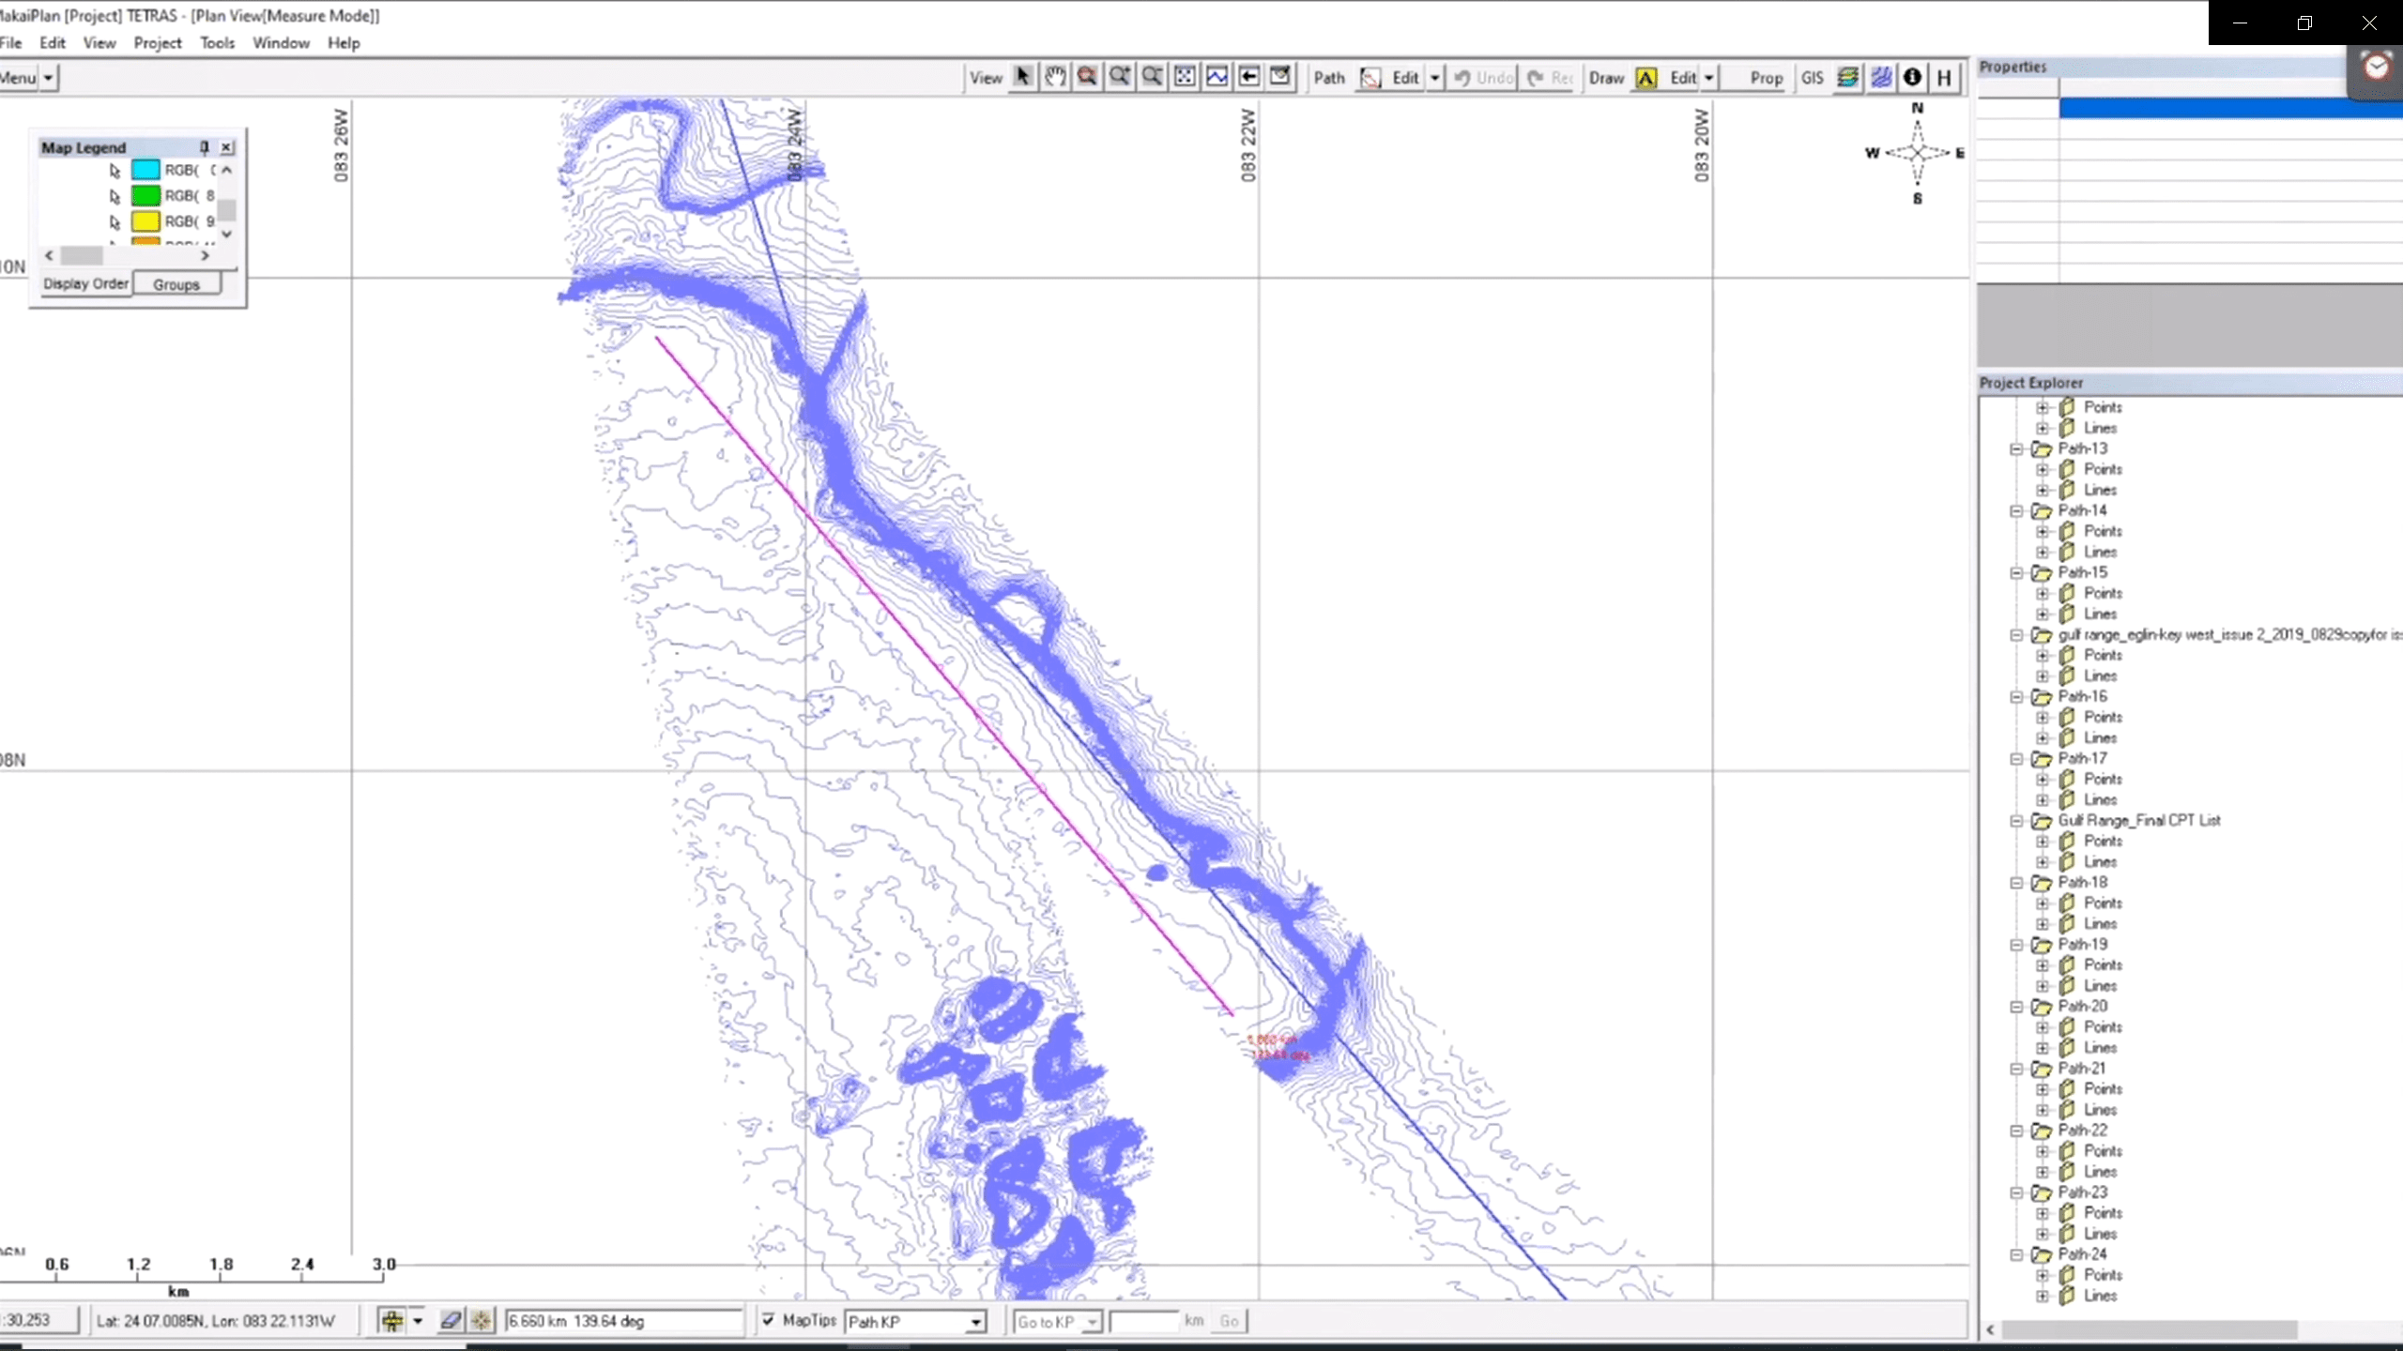Open the GIS layers stack icon
Screen dimensions: 2403x1351
tap(1847, 78)
